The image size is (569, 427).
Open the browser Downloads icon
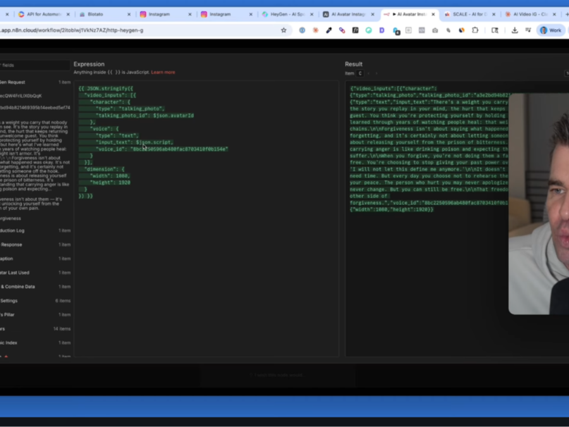click(515, 30)
